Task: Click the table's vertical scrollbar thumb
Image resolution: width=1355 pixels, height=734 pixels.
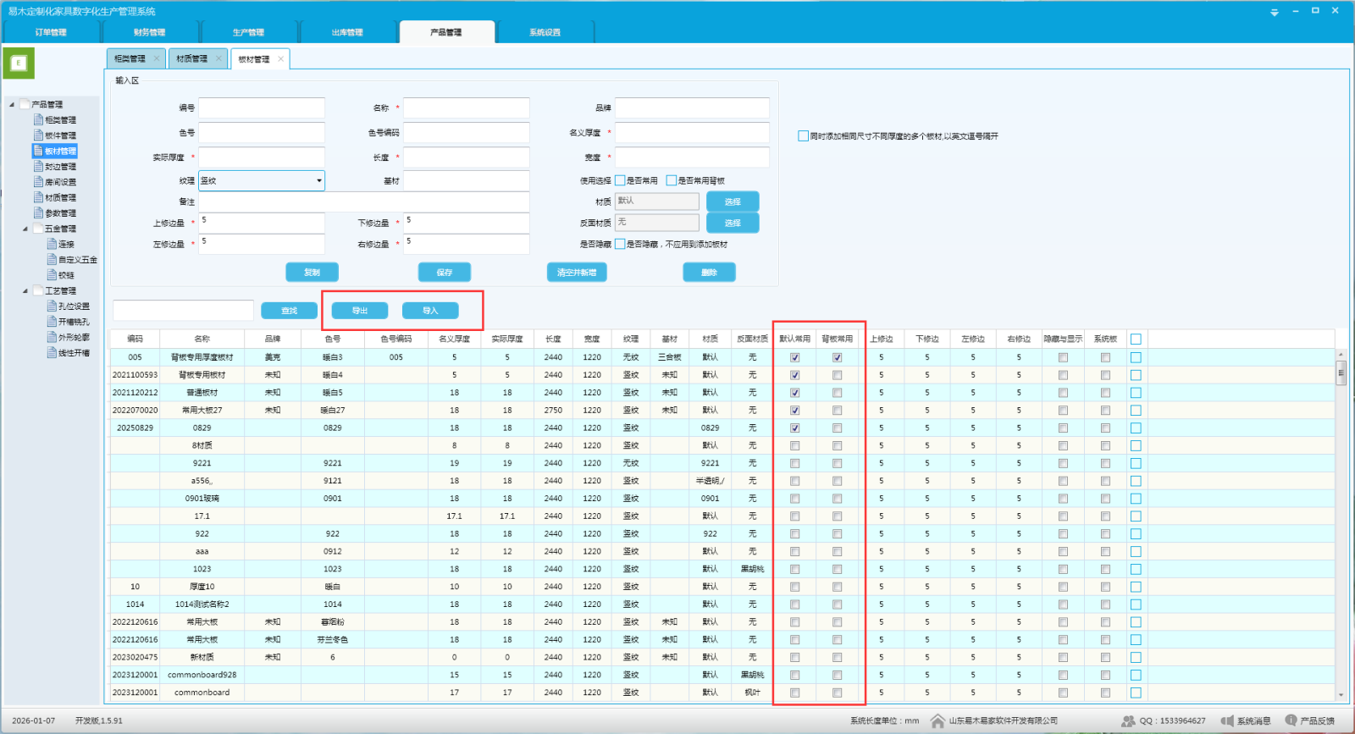Action: pos(1341,373)
